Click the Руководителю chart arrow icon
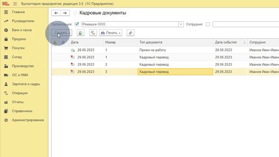279x157 pixels. pos(6,21)
